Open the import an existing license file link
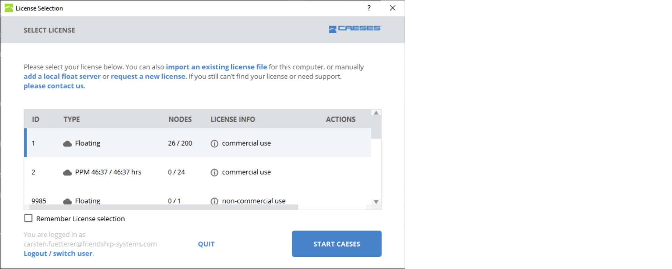Screen dimensions: 672x269 [216, 67]
